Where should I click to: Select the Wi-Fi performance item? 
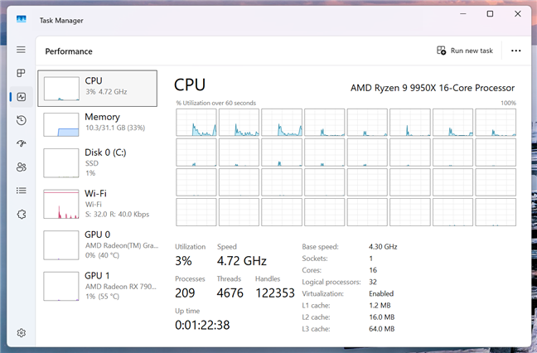tap(97, 204)
